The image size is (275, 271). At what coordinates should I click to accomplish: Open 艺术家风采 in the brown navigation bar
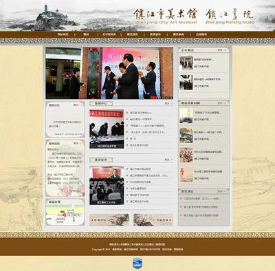coord(109,34)
